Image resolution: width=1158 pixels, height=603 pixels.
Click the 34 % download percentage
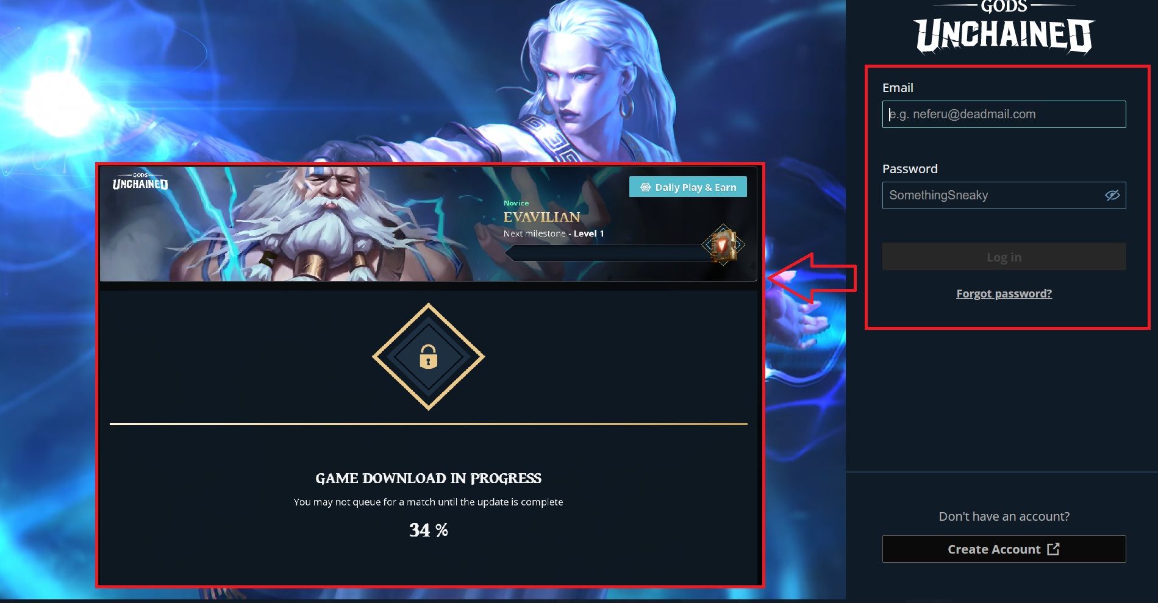tap(428, 530)
